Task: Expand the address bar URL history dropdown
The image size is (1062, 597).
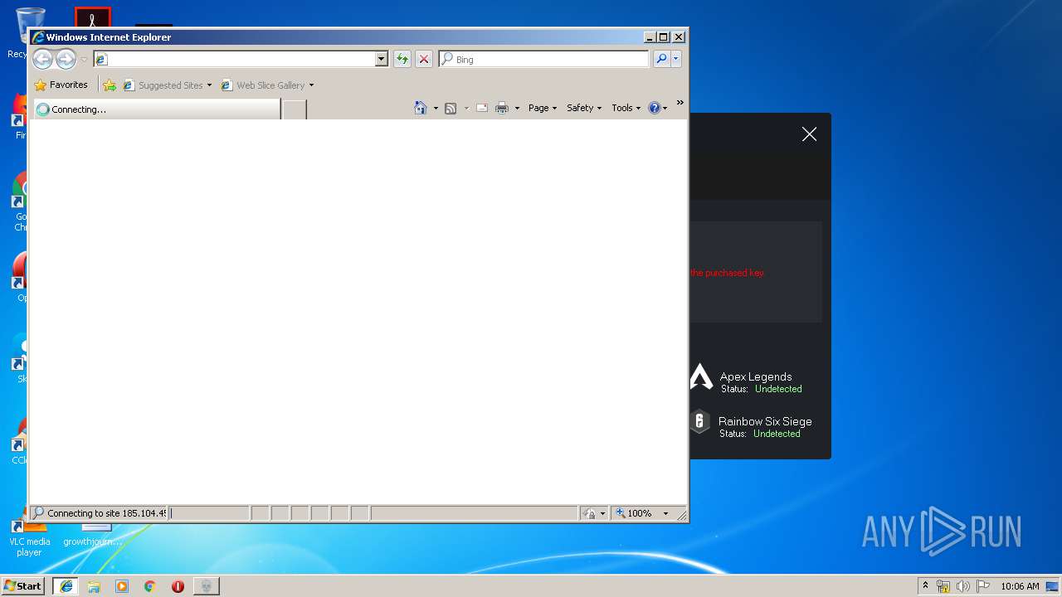Action: pyautogui.click(x=382, y=59)
